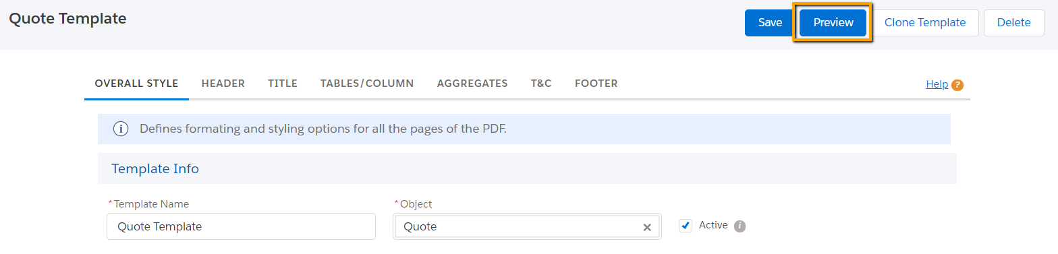Screen dimensions: 1058x254
Task: Click the orange Help question mark icon
Action: (x=957, y=85)
